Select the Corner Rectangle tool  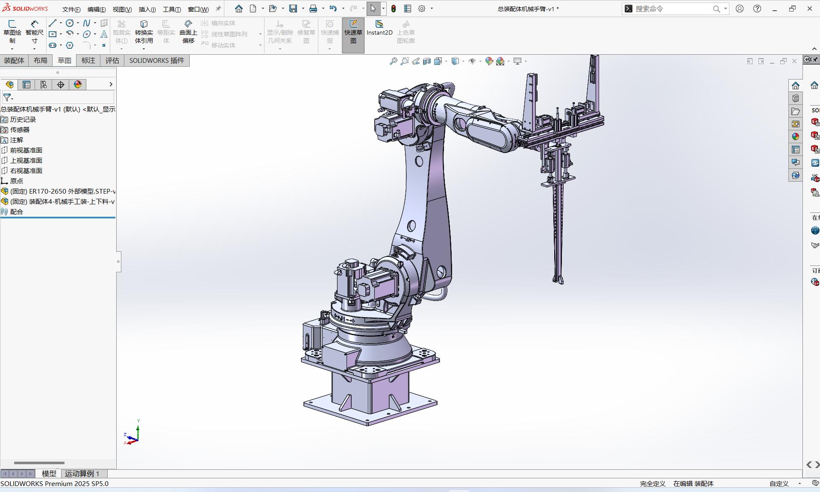click(x=53, y=34)
